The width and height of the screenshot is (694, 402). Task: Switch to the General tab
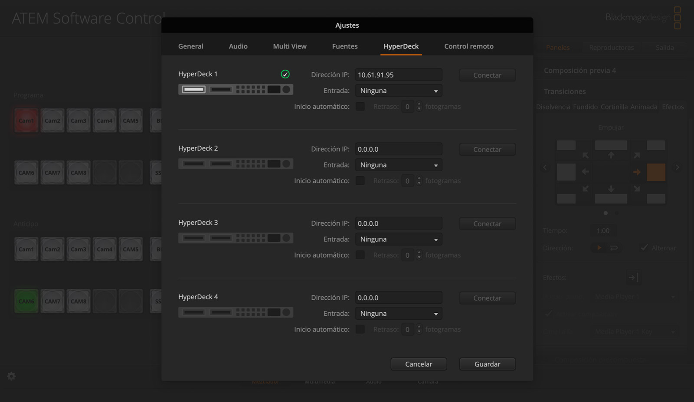pyautogui.click(x=191, y=46)
